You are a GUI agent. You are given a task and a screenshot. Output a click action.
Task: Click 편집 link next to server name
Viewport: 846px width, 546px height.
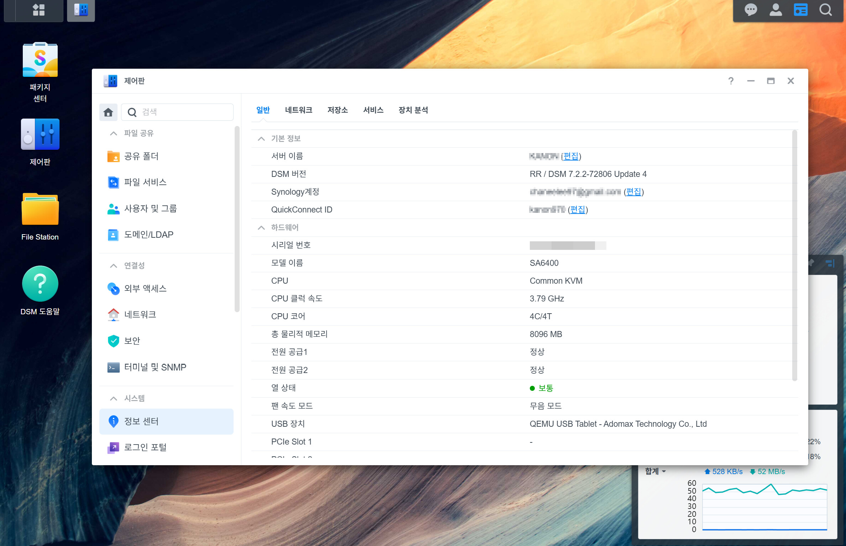[x=571, y=156]
